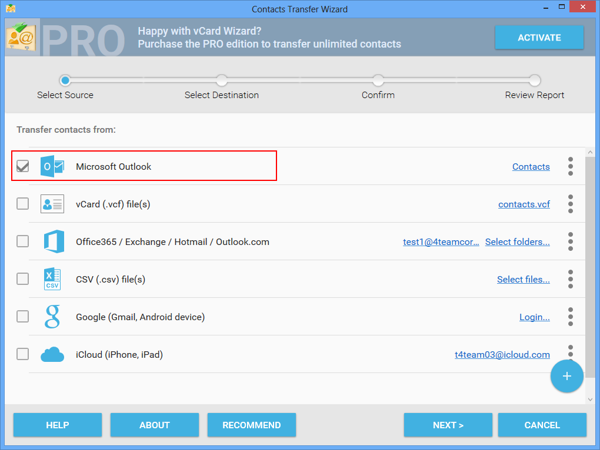600x450 pixels.
Task: Click the t4team03@icloud.com link
Action: tap(502, 354)
